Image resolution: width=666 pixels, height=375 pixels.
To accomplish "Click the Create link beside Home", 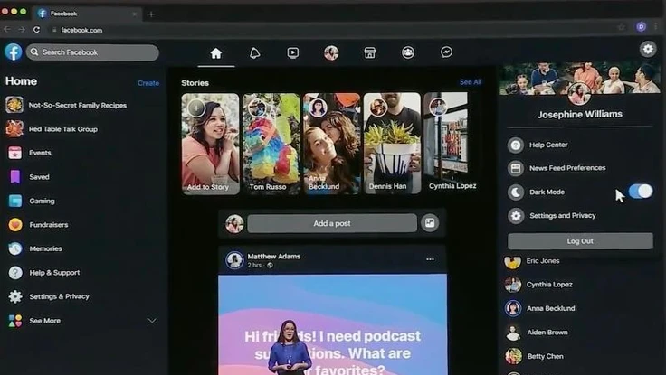I will pos(148,83).
